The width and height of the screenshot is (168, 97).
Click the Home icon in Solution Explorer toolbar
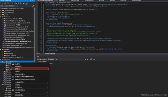5,3
